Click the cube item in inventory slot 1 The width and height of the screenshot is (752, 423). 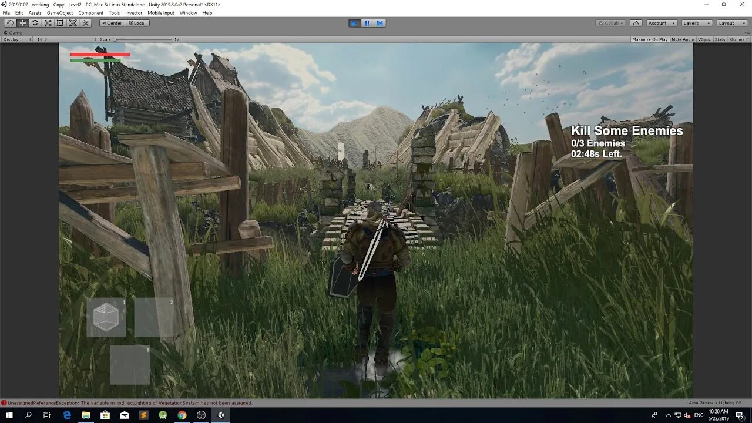pos(106,317)
